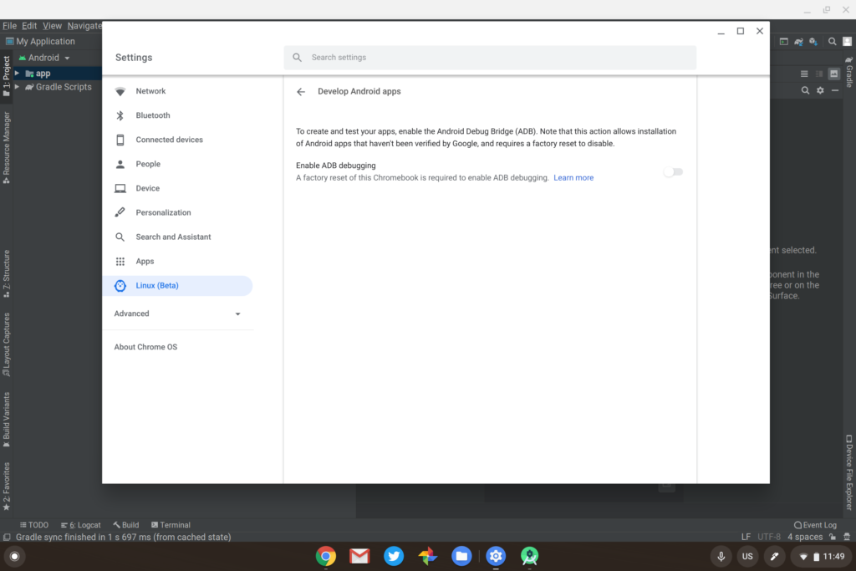Open the Android project view dropdown
Screen dimensions: 856x571
48,58
